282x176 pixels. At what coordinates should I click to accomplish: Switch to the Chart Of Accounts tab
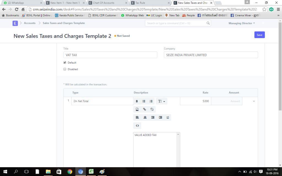point(108,3)
